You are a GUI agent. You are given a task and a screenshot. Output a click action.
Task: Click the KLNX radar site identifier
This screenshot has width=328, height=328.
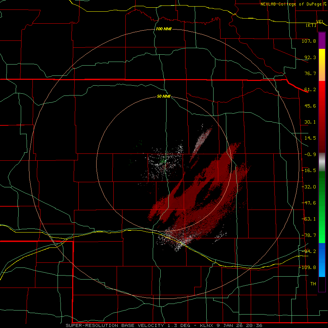207,325
